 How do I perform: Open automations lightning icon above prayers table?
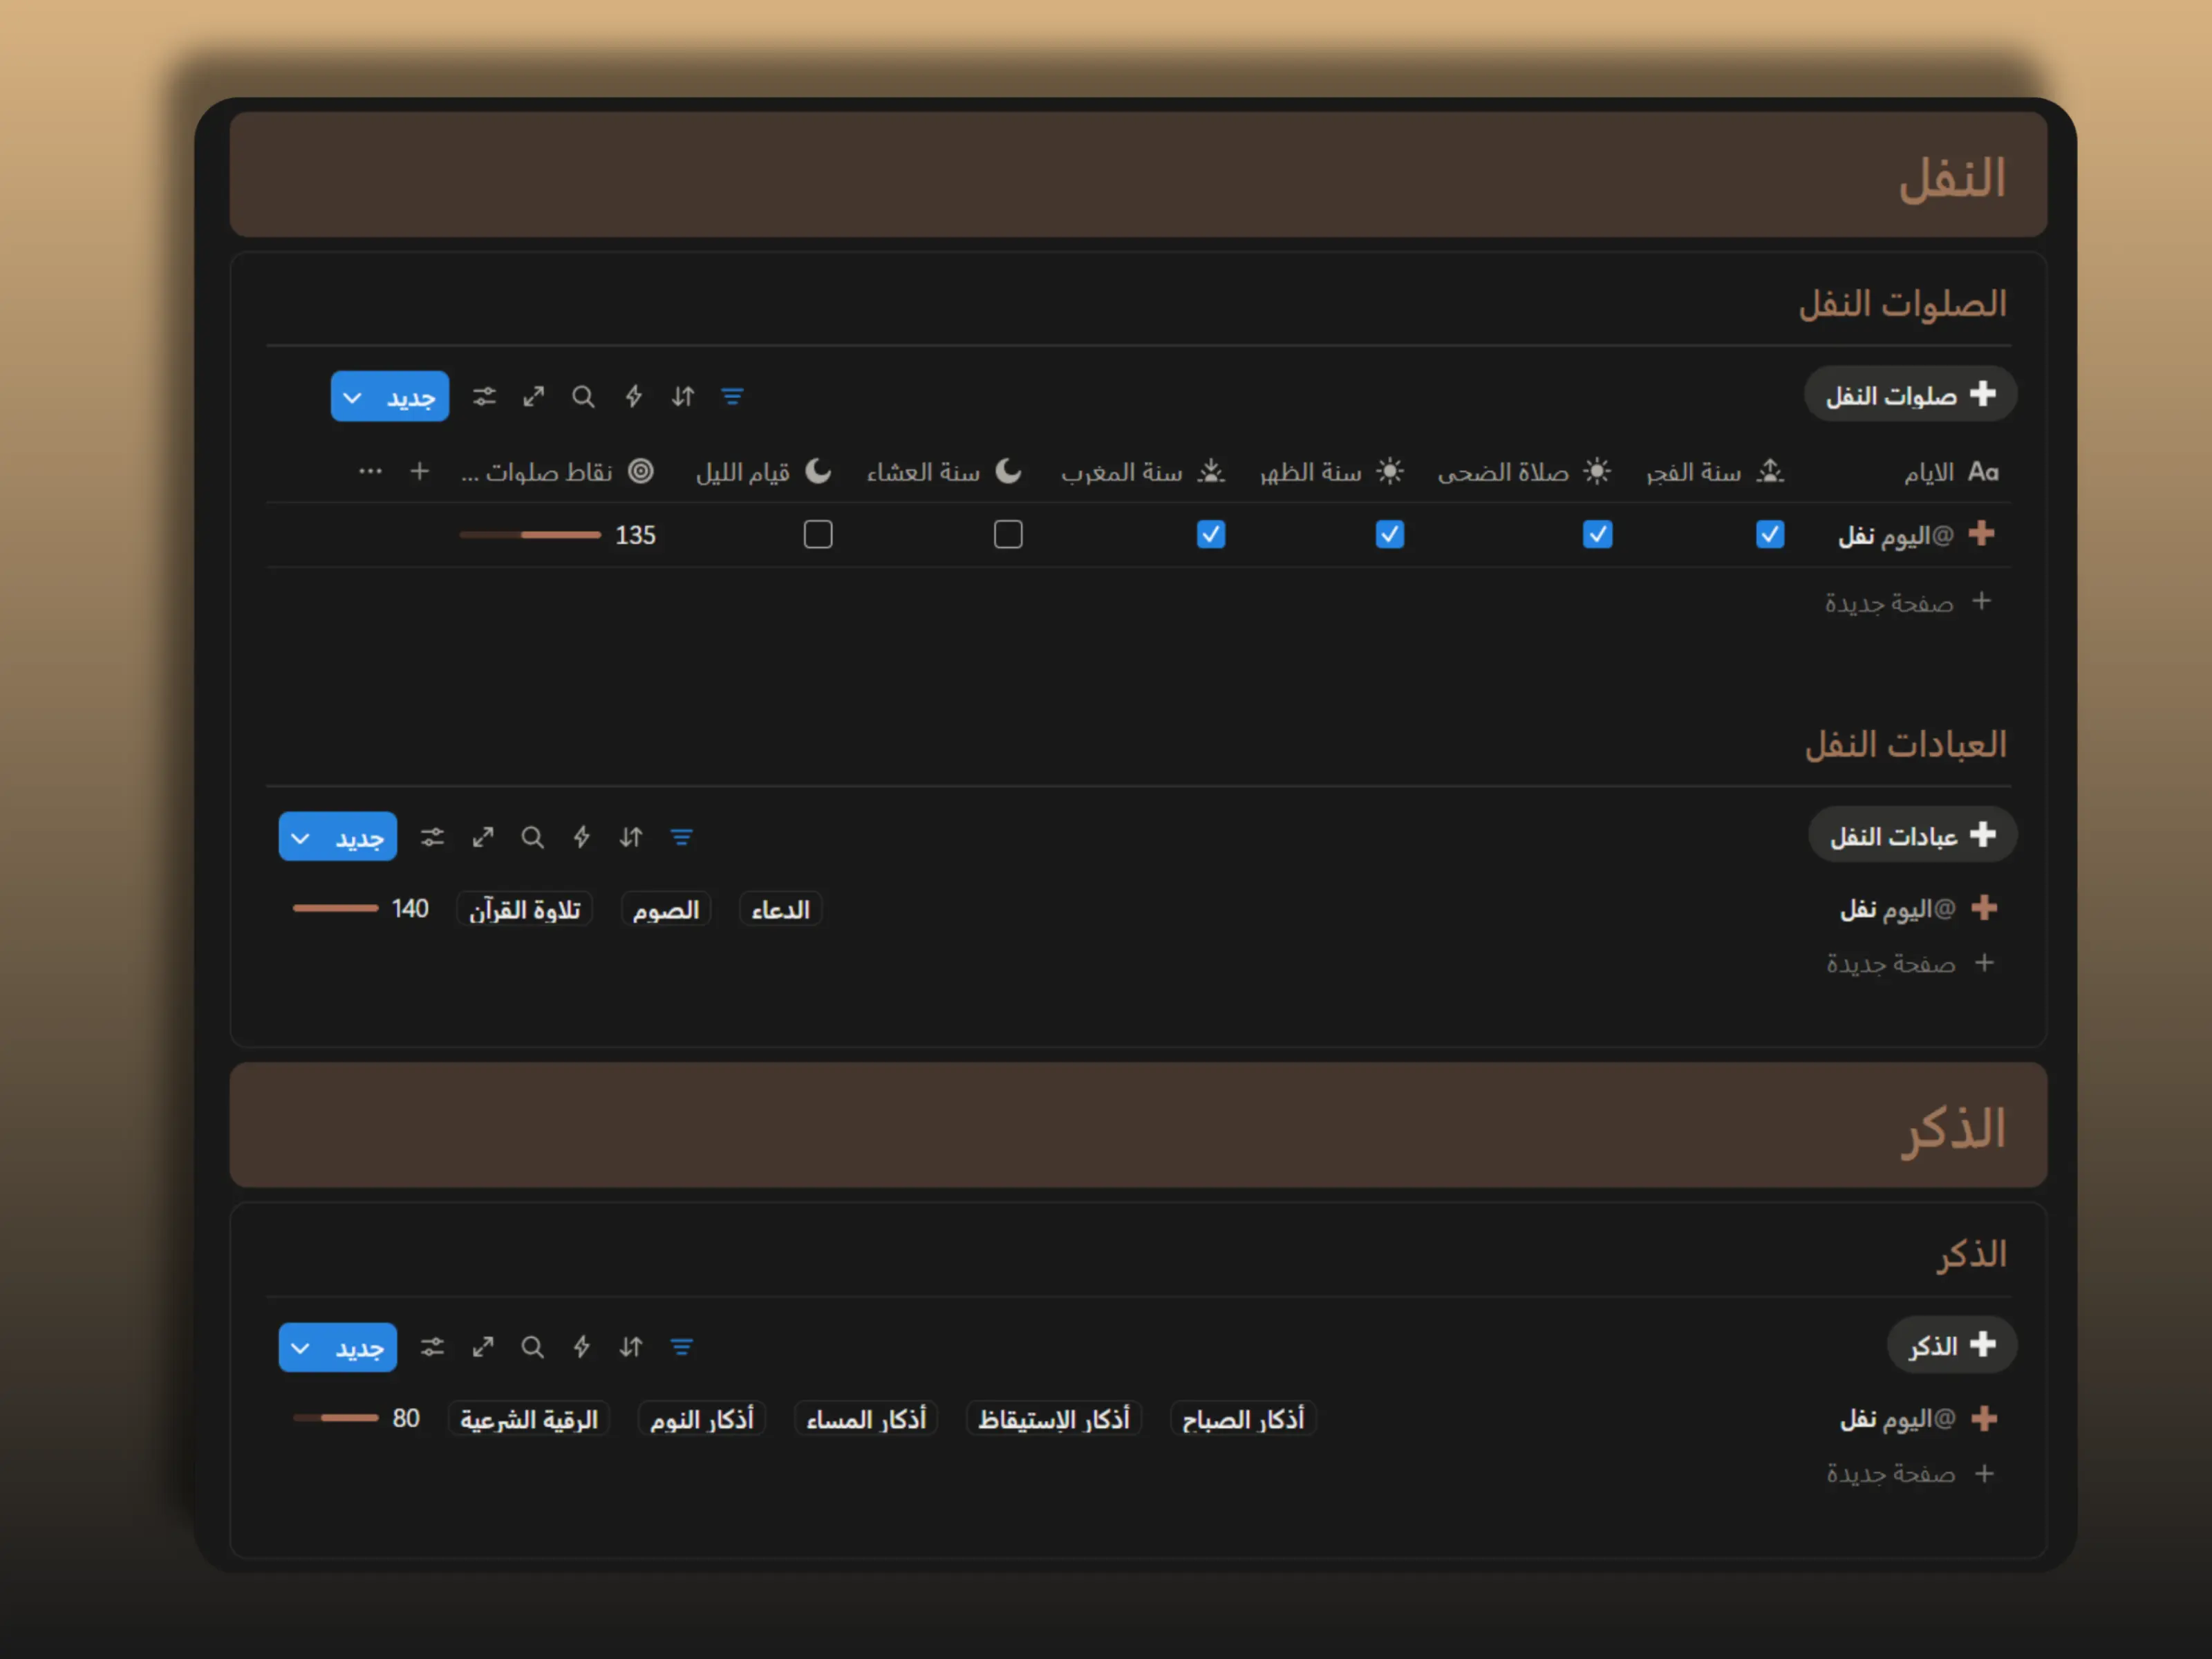click(633, 396)
